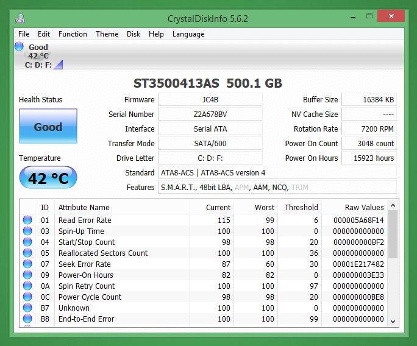
Task: Select the Start/Stop Count attribute name
Action: [x=87, y=242]
